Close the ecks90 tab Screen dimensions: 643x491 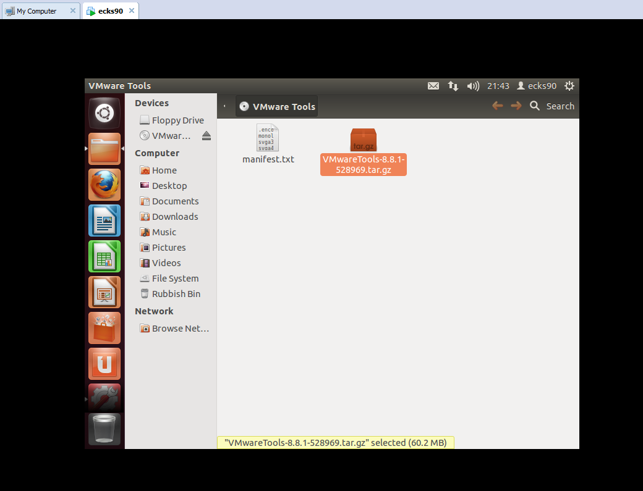(x=132, y=10)
